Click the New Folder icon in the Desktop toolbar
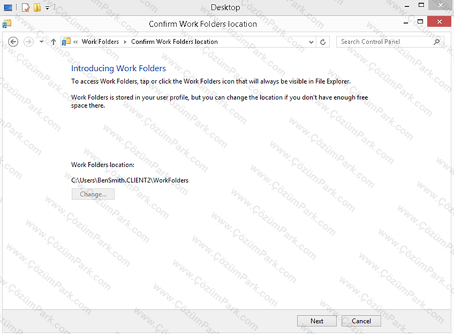The height and width of the screenshot is (334, 454). point(37,8)
